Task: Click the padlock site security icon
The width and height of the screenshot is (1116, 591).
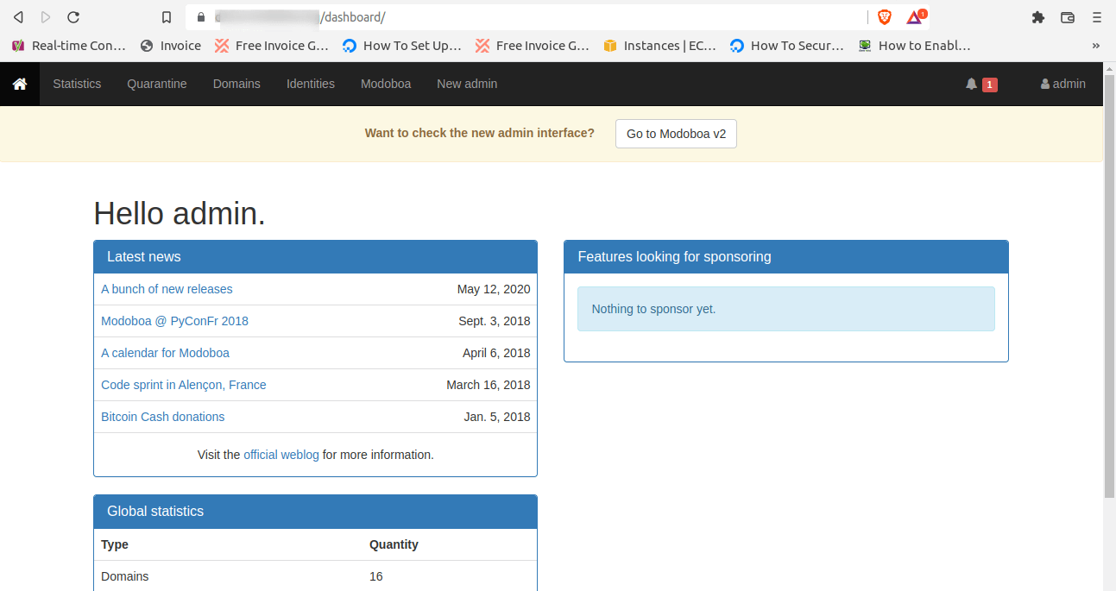Action: 200,17
